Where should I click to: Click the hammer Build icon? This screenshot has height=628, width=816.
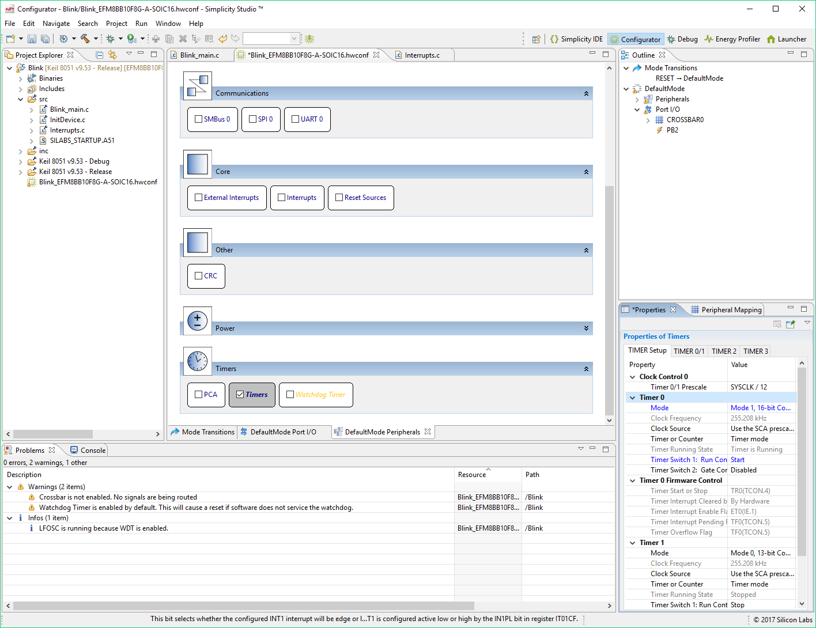point(85,39)
